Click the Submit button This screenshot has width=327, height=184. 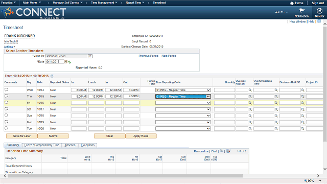[x=53, y=136]
